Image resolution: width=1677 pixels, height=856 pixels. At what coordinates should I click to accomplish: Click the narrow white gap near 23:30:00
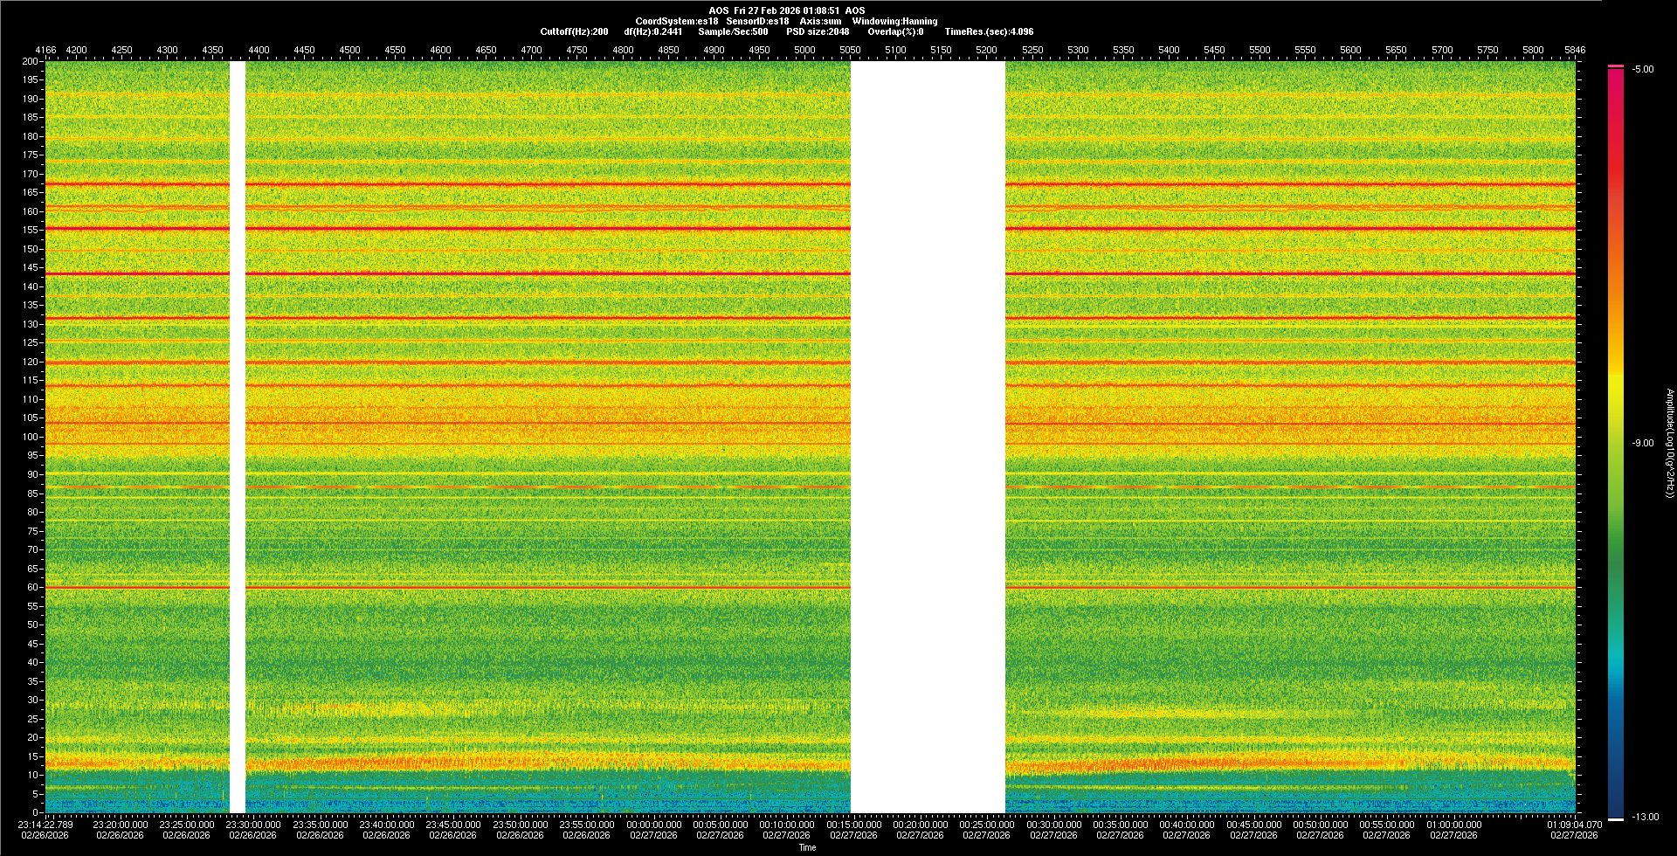pyautogui.click(x=237, y=437)
